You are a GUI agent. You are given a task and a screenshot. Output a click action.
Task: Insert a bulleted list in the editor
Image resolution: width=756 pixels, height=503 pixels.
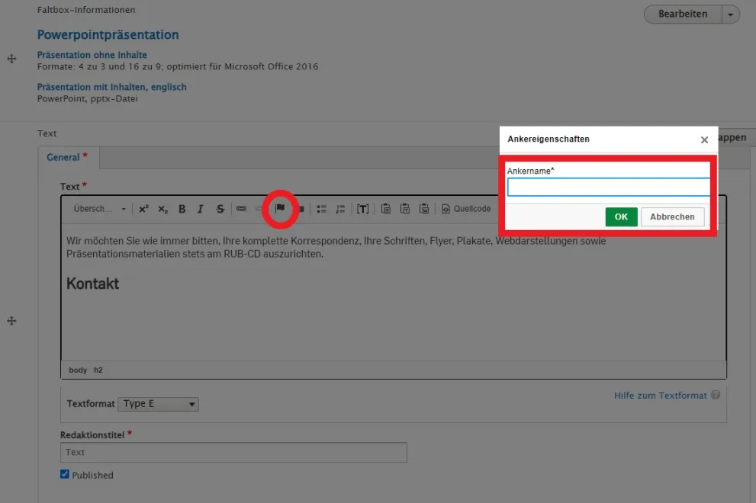[322, 208]
